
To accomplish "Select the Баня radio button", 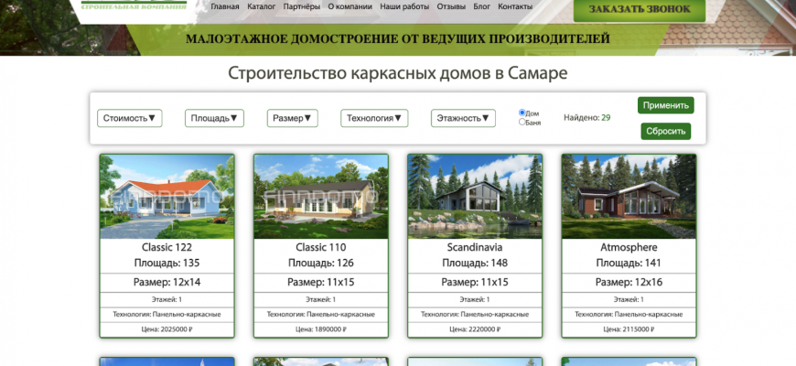I will point(522,122).
